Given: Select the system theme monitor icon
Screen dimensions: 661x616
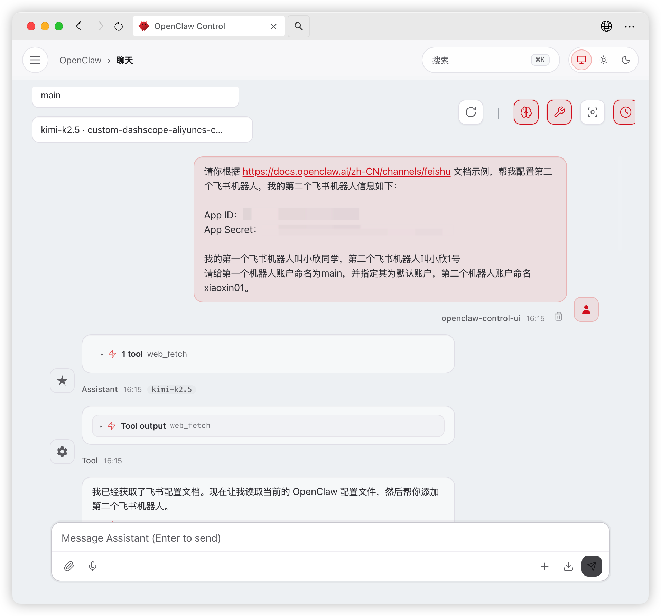Looking at the screenshot, I should coord(581,60).
